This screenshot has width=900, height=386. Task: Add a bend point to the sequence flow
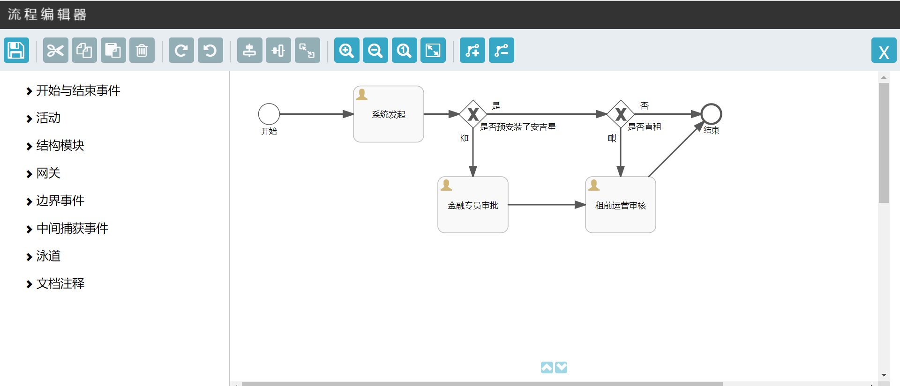point(472,50)
